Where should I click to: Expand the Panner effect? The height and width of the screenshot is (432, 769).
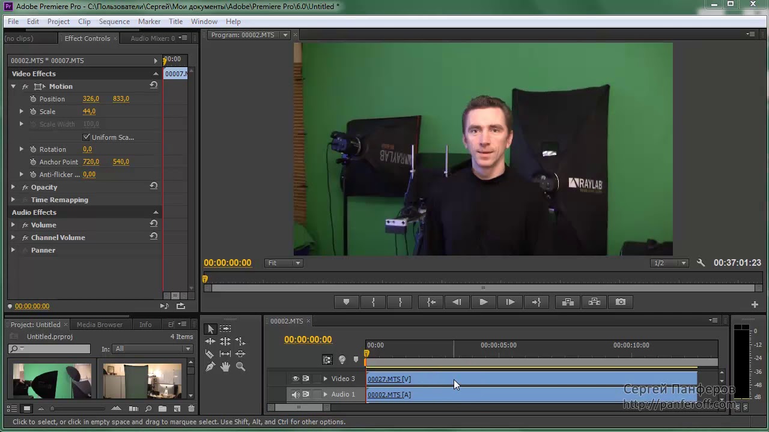click(x=13, y=250)
